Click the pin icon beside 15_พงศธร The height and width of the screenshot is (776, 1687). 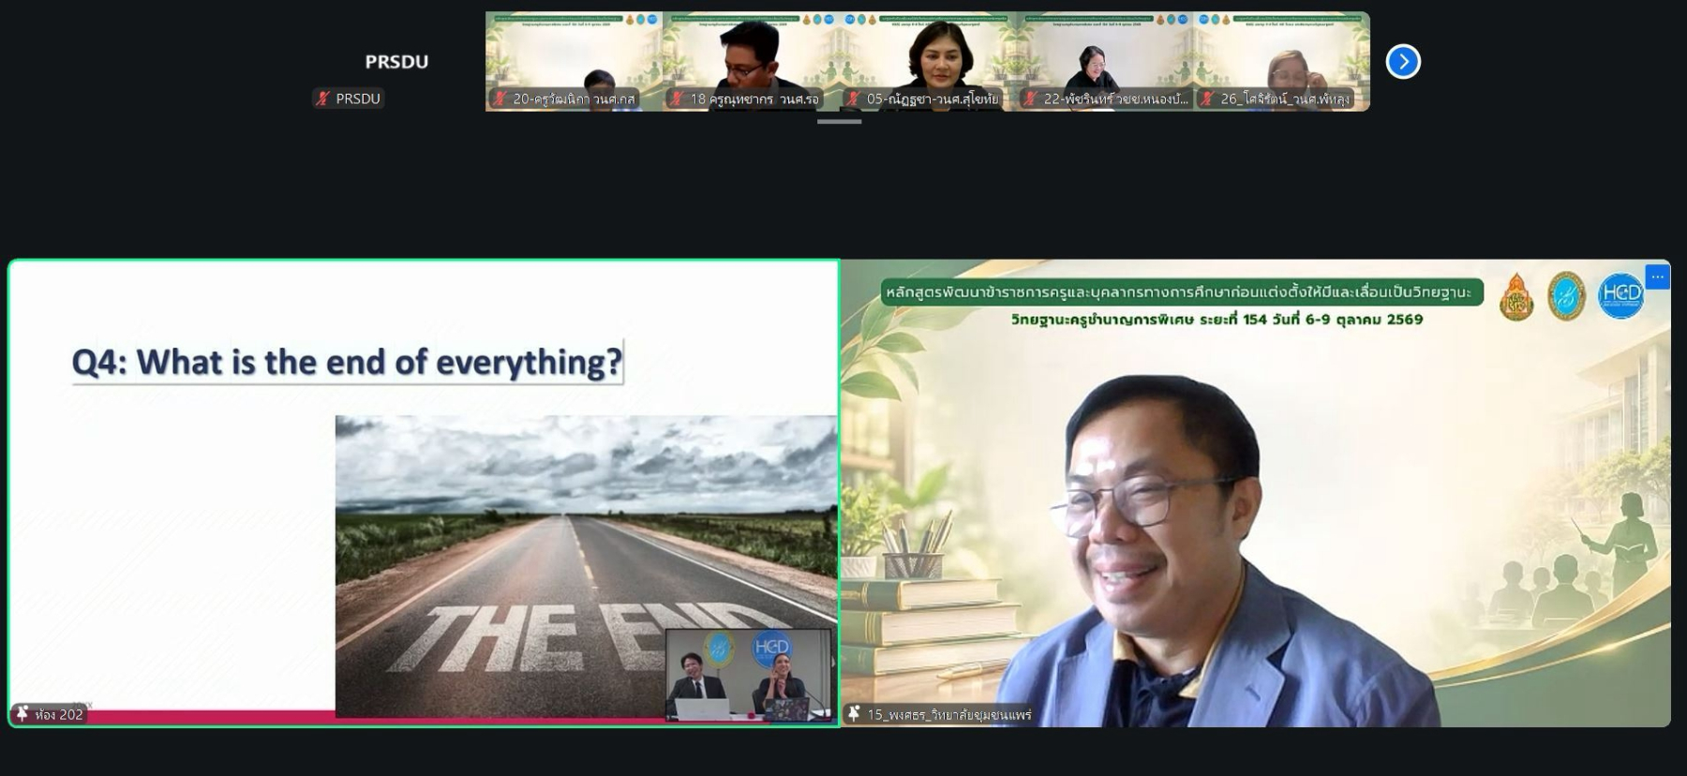coord(854,714)
